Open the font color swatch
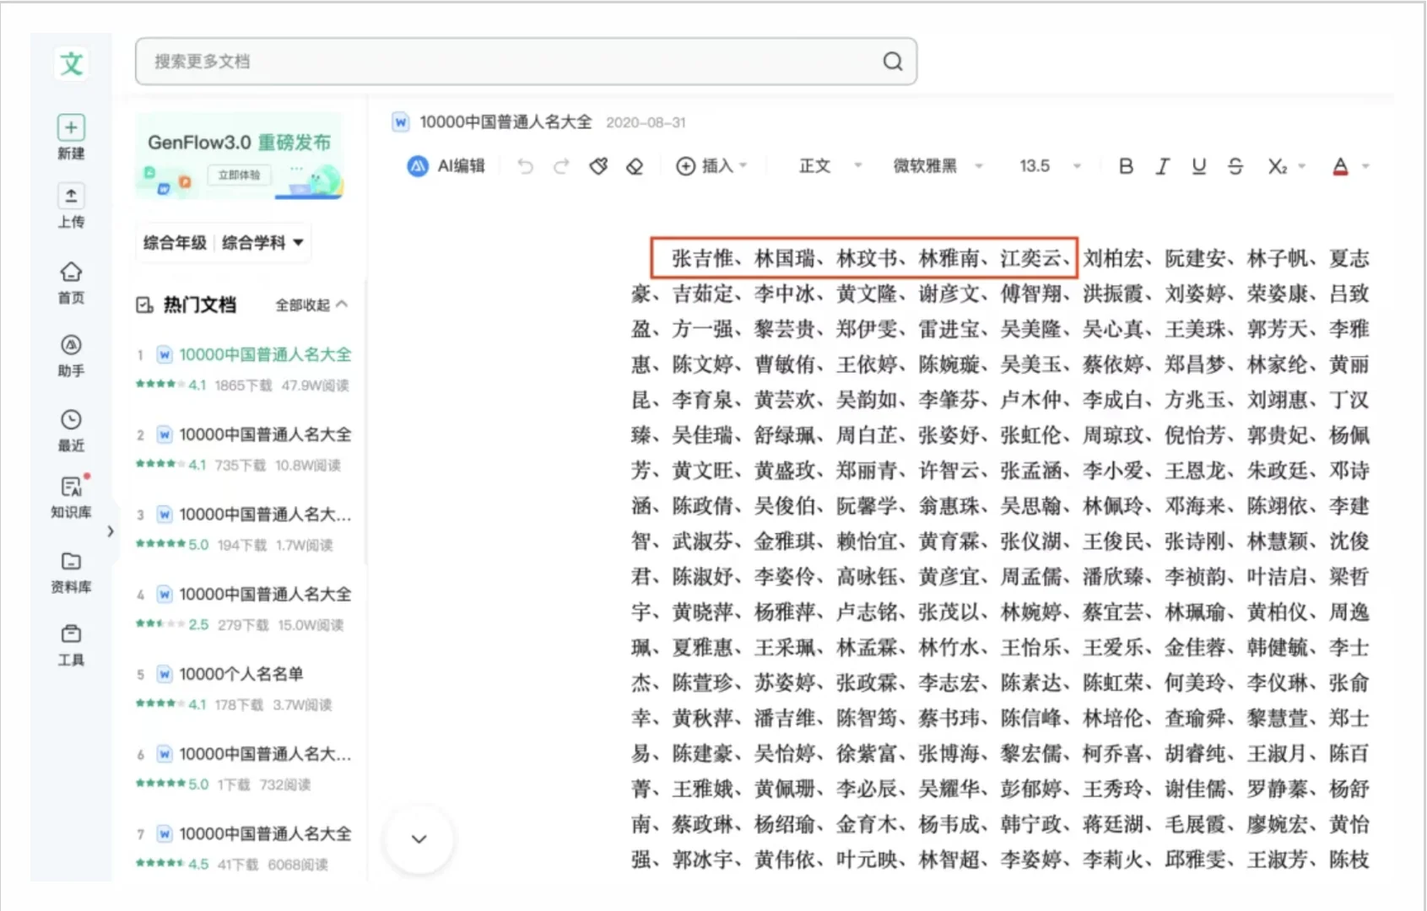This screenshot has height=911, width=1427. tap(1340, 166)
